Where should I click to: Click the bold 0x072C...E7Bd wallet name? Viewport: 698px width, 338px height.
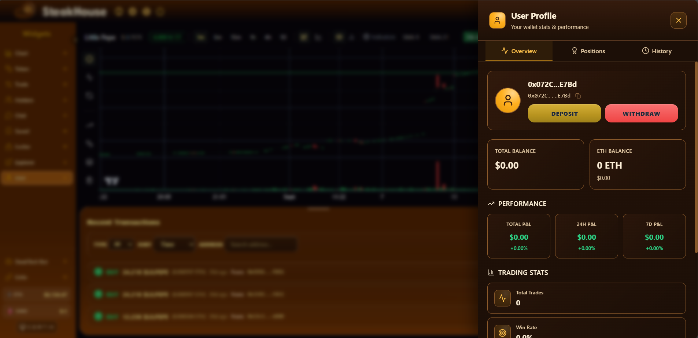coord(552,84)
